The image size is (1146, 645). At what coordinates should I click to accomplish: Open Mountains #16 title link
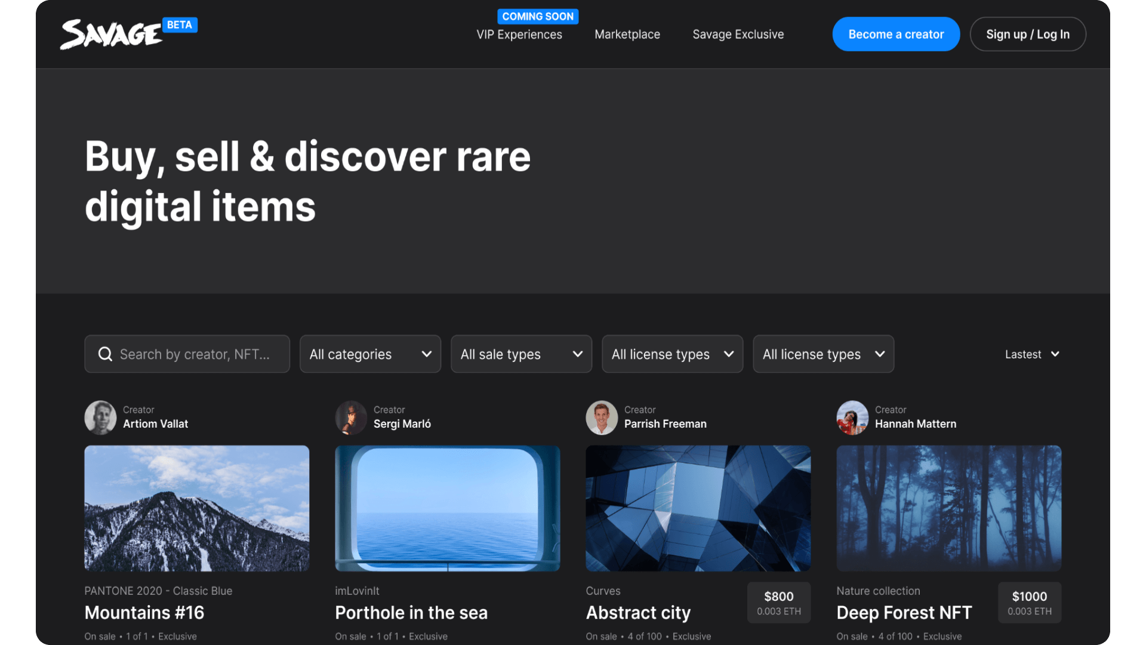pyautogui.click(x=144, y=613)
